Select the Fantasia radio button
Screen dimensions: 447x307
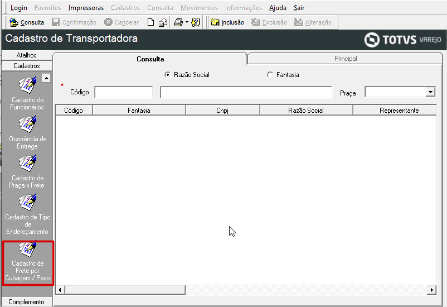point(270,75)
